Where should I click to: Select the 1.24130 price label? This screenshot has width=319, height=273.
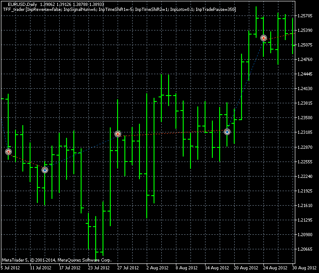coord(305,89)
